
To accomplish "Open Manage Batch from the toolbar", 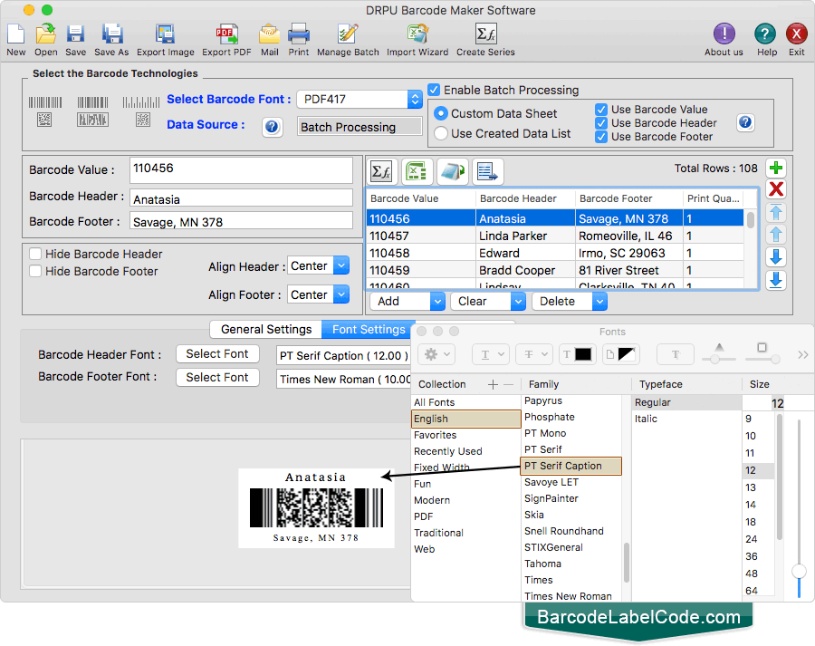I will (x=347, y=34).
